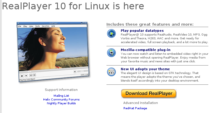Click the 'Mozilla-compatible plug-in' heading
Screen dimensions: 215x113
(x=145, y=50)
